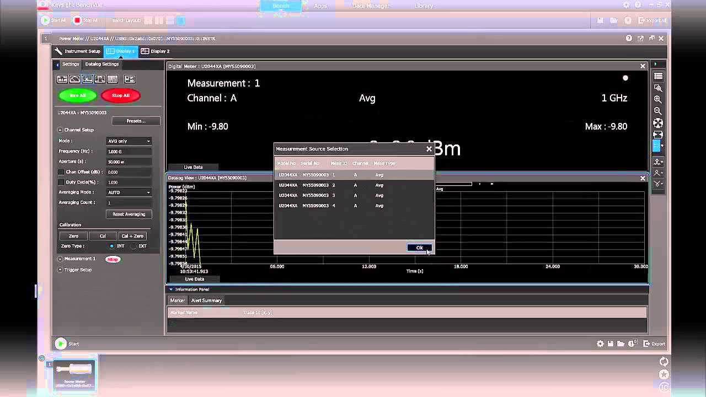Image resolution: width=706 pixels, height=397 pixels.
Task: Open the Data Manager menu tab
Action: (371, 6)
